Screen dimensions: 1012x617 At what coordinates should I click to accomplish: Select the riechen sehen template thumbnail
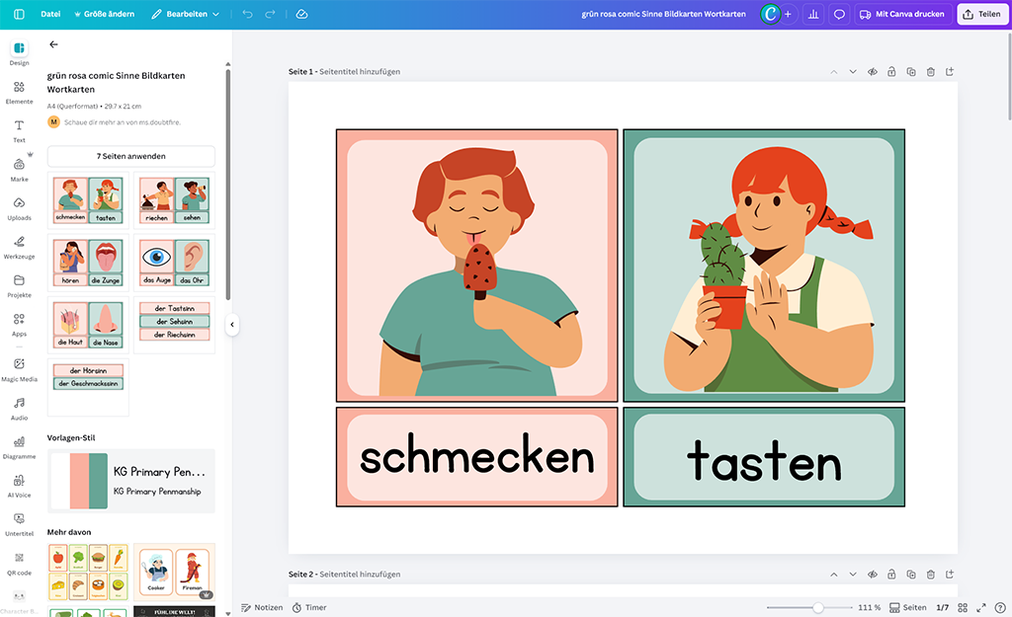point(174,199)
